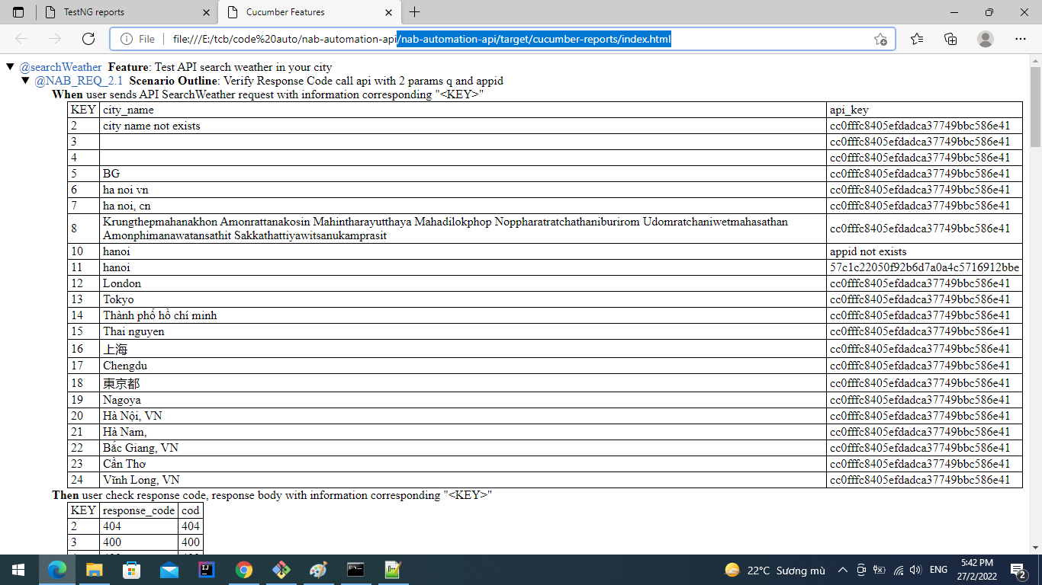Go back to the previous page
The image size is (1042, 585).
21,39
